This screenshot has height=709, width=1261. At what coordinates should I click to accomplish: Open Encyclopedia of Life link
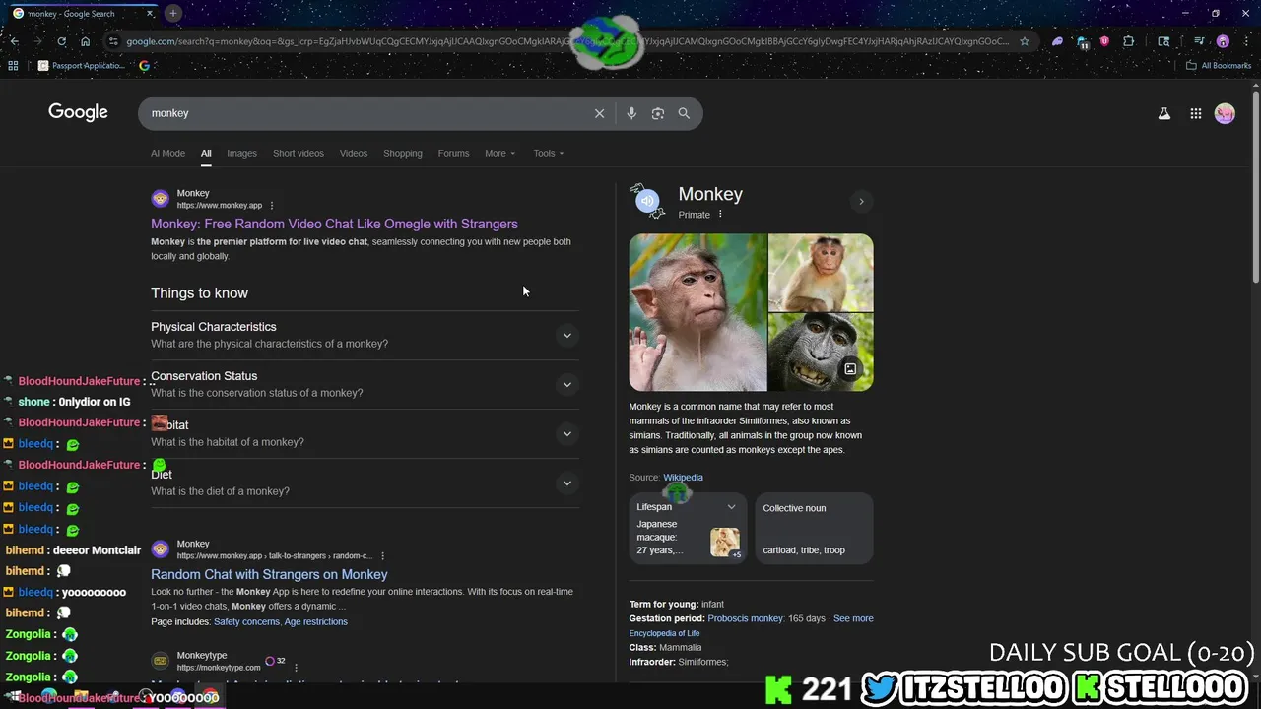pyautogui.click(x=665, y=633)
